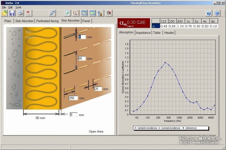Select the Perforated facing tab
This screenshot has height=150, width=226.
tap(47, 21)
